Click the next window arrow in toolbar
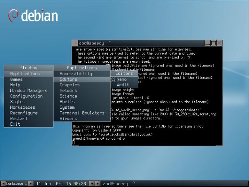249x187 pixels. pos(98,184)
